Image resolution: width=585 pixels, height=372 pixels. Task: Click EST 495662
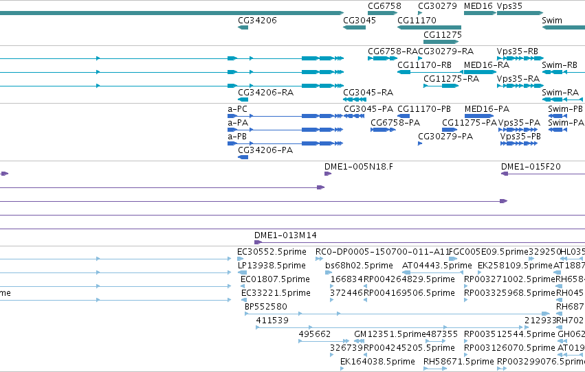324,341
